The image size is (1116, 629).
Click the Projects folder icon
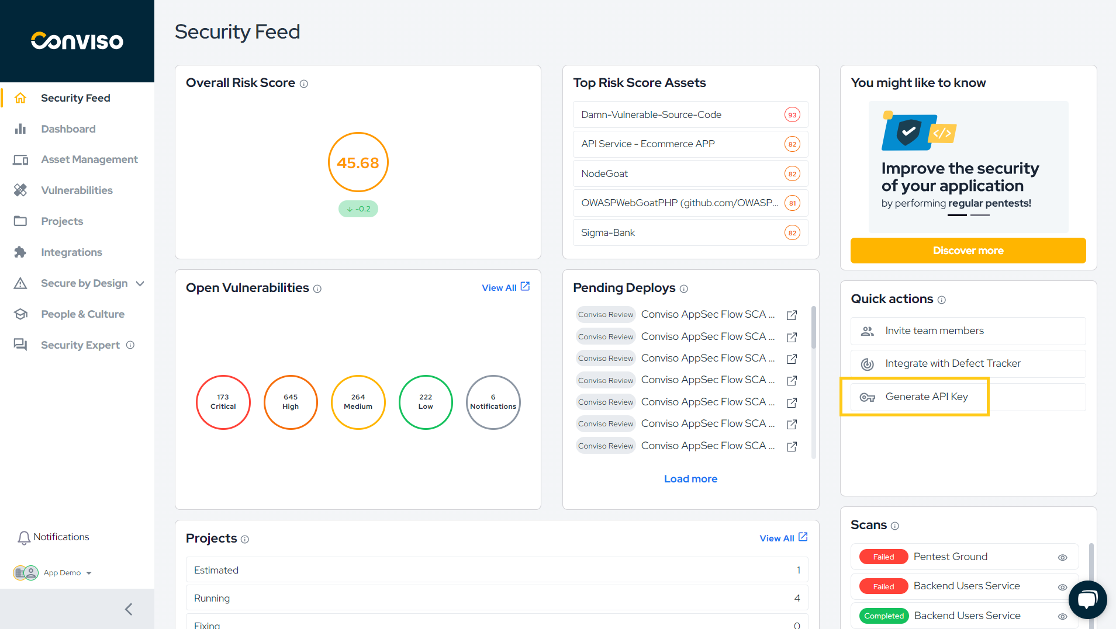click(20, 221)
